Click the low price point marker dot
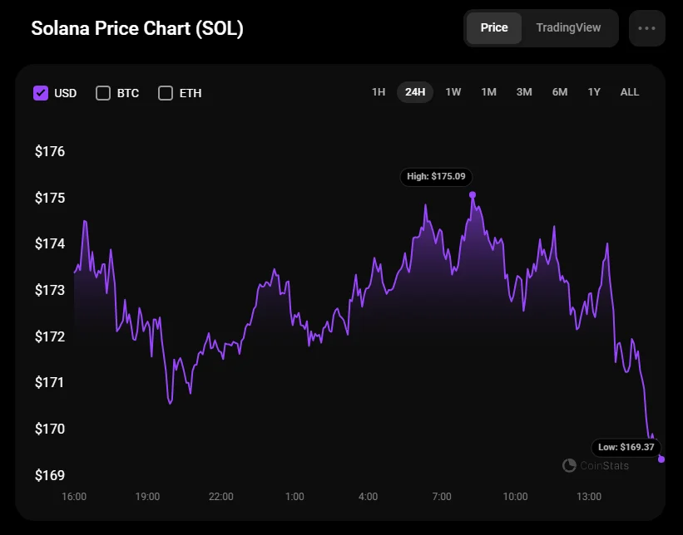This screenshot has height=535, width=683. pyautogui.click(x=661, y=459)
